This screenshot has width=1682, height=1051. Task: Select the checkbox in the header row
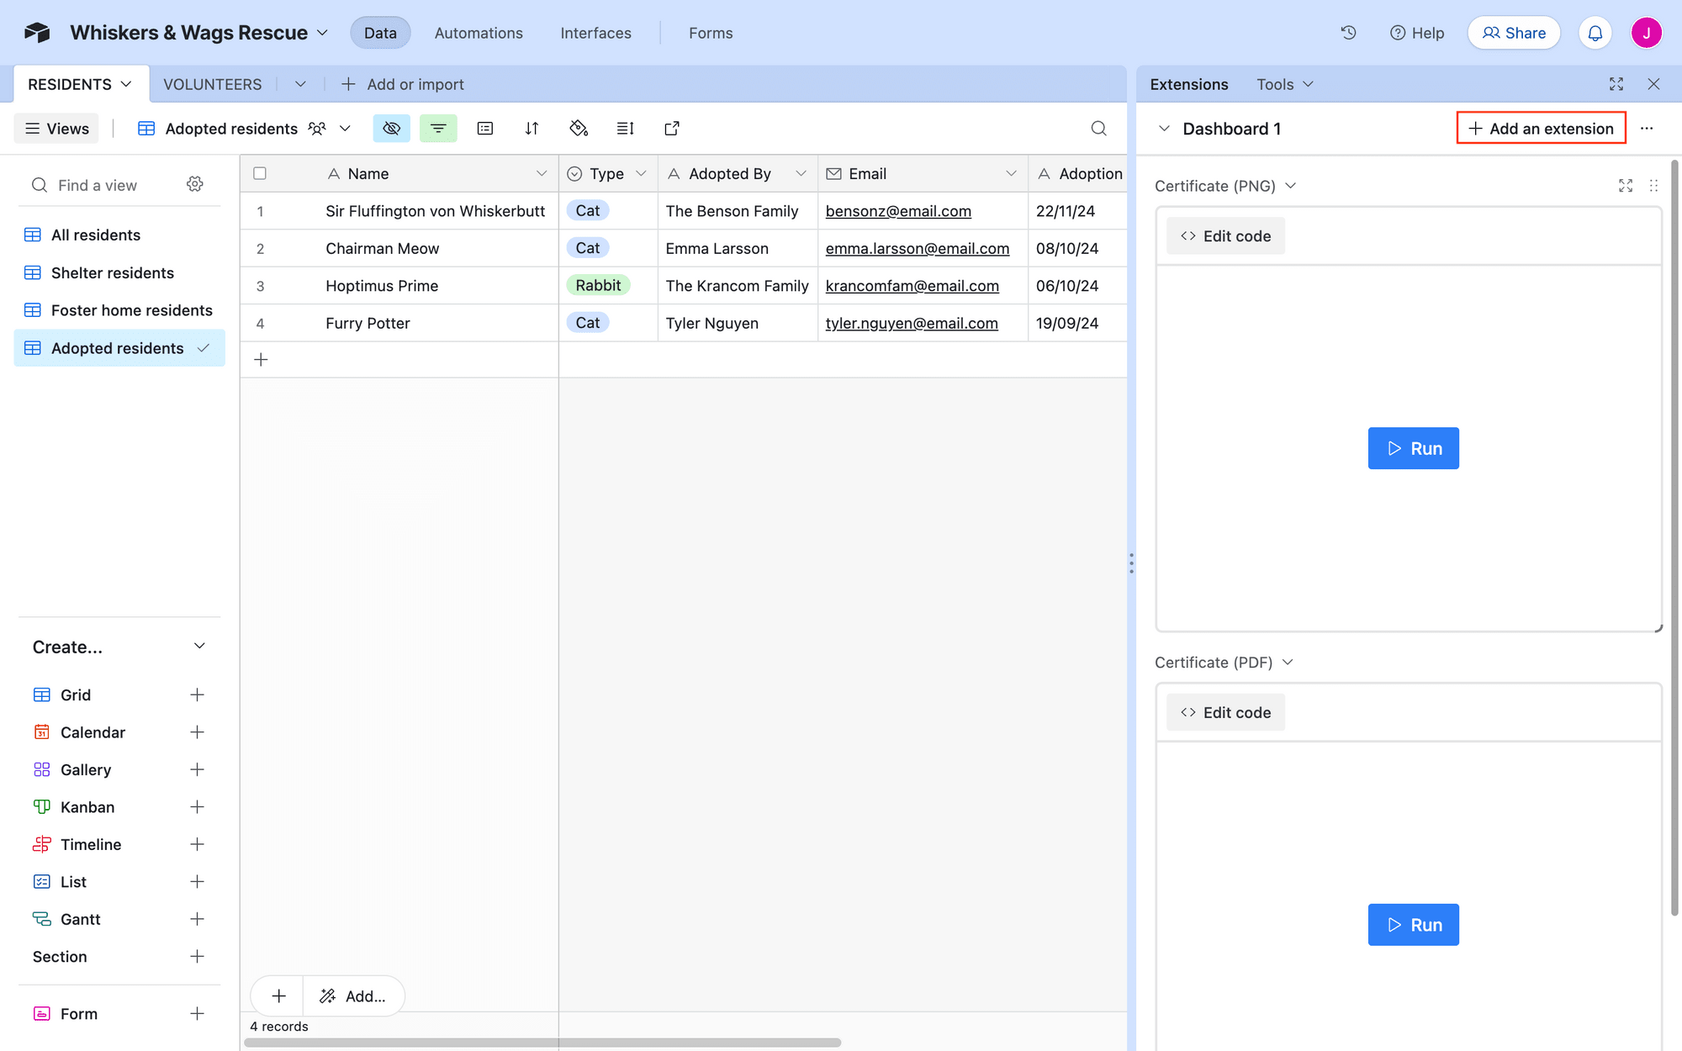[x=260, y=173]
